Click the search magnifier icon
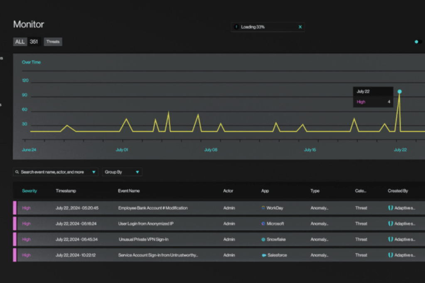Image resolution: width=425 pixels, height=283 pixels. 17,172
